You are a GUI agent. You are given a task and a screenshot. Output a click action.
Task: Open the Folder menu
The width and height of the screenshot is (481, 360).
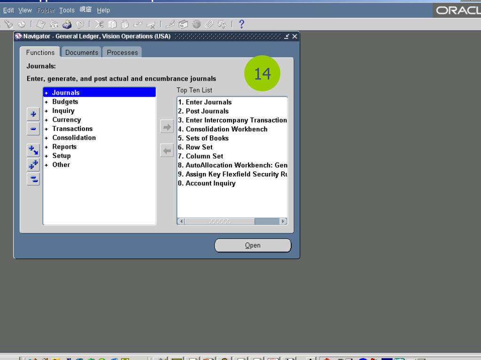pos(46,10)
